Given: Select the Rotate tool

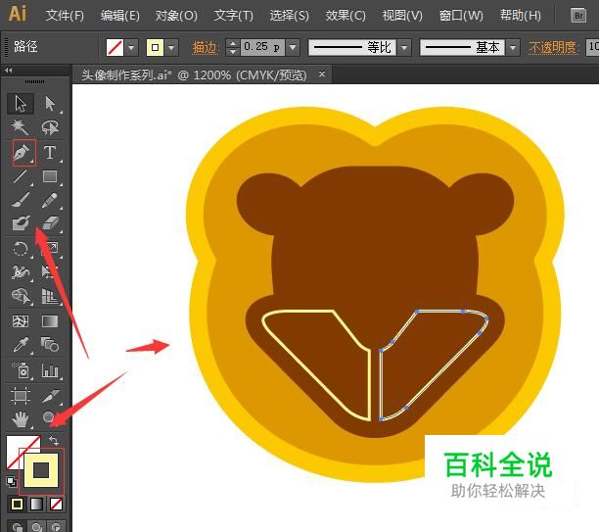Looking at the screenshot, I should point(21,249).
